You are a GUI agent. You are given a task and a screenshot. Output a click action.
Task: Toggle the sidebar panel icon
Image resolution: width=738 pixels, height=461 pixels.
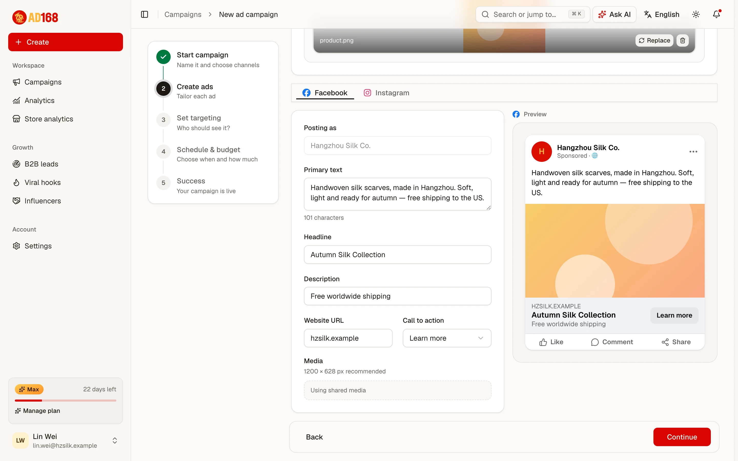tap(145, 14)
